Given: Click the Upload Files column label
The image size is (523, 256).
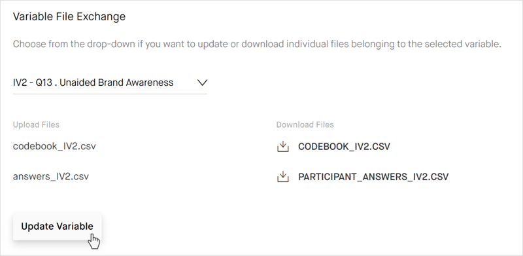Looking at the screenshot, I should point(36,124).
